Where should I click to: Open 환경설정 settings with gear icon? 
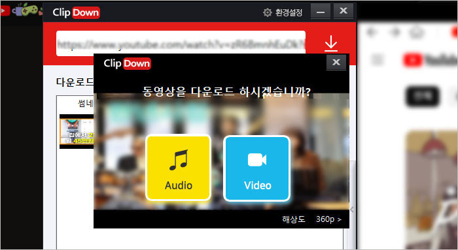pos(283,12)
